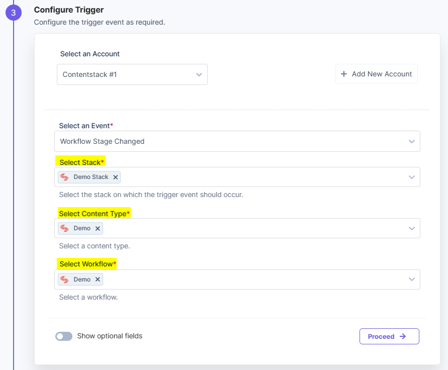Remove Demo tag from Content Type
The image size is (448, 370).
[x=98, y=228]
